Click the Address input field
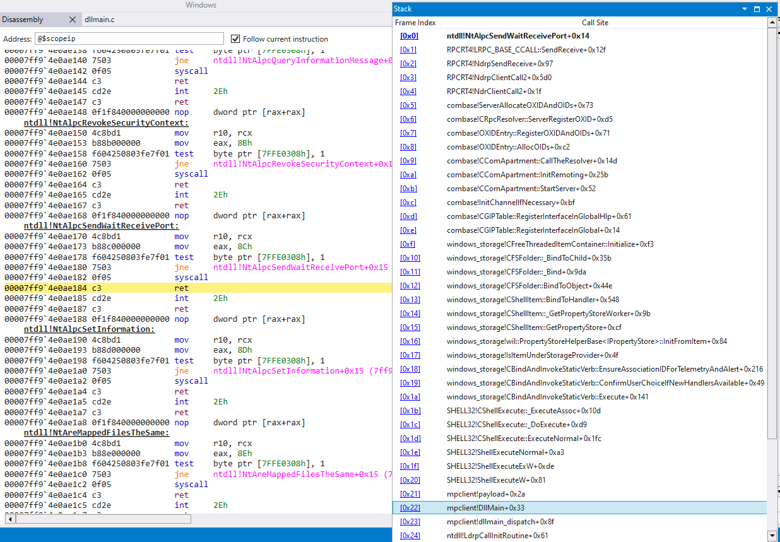780x542 pixels. (x=129, y=38)
